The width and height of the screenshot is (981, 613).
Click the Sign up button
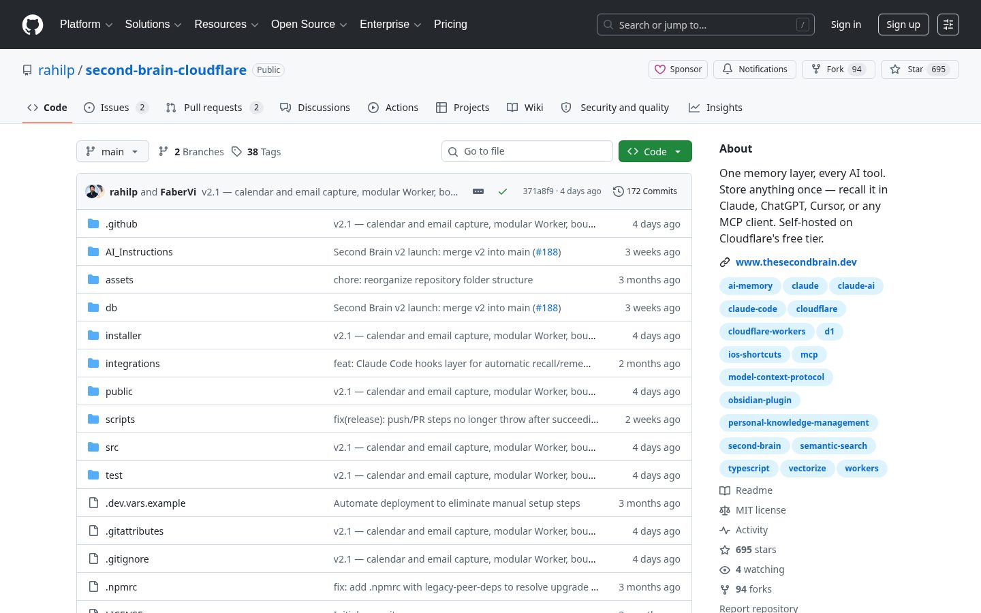[903, 25]
